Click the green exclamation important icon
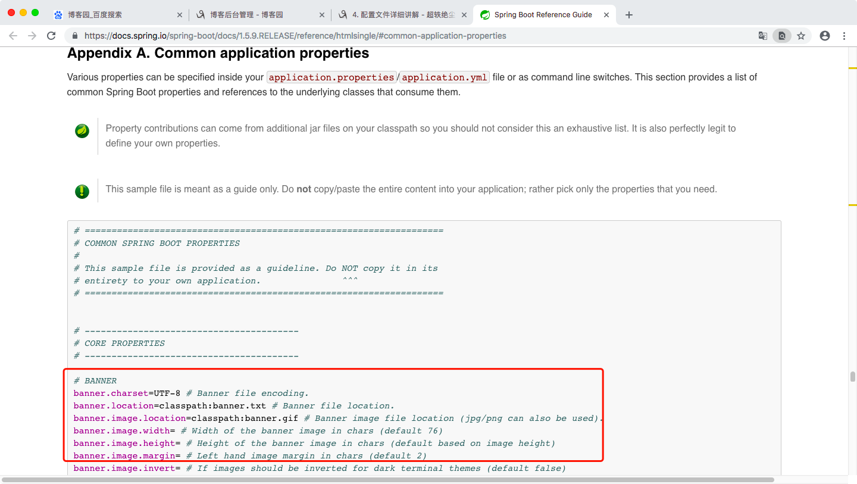The height and width of the screenshot is (484, 857). pyautogui.click(x=82, y=191)
